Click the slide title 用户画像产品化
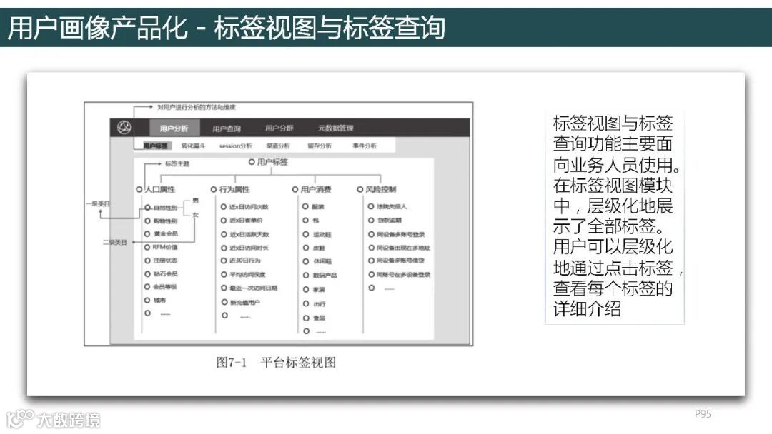The width and height of the screenshot is (772, 434). click(97, 28)
